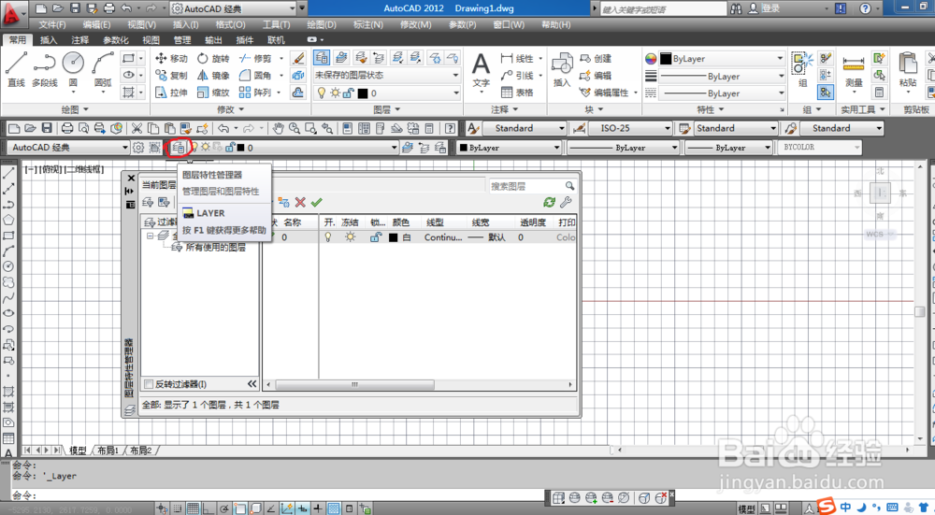The image size is (935, 515).
Task: Open the BYCOLOR plot style dropdown
Action: pyautogui.click(x=819, y=148)
